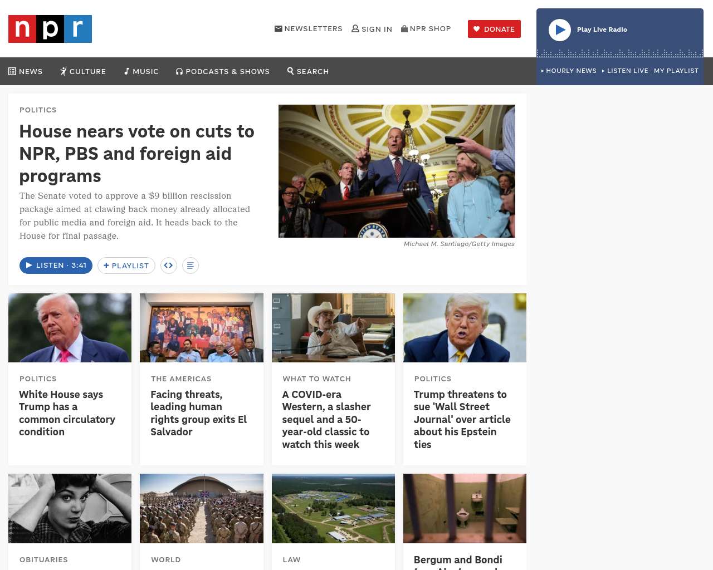Open the Trump Wall Street Journal headline
Viewport: 713px width, 570px height.
(462, 419)
